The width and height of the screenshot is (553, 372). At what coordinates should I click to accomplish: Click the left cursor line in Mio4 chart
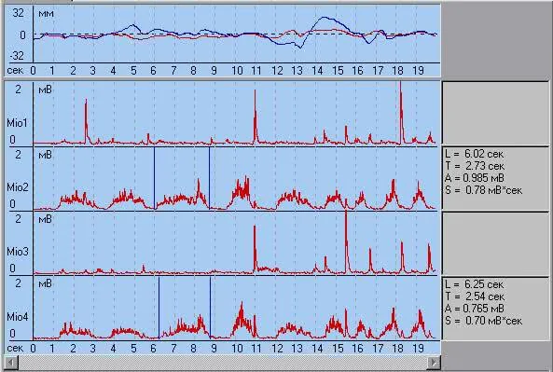coord(159,308)
